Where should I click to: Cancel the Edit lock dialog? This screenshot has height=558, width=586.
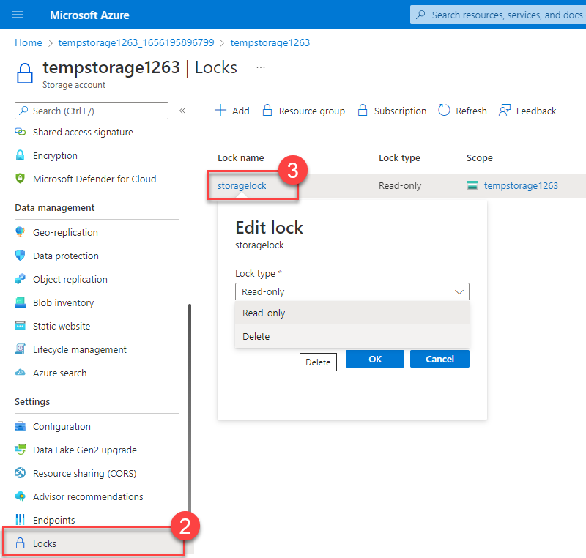point(439,359)
